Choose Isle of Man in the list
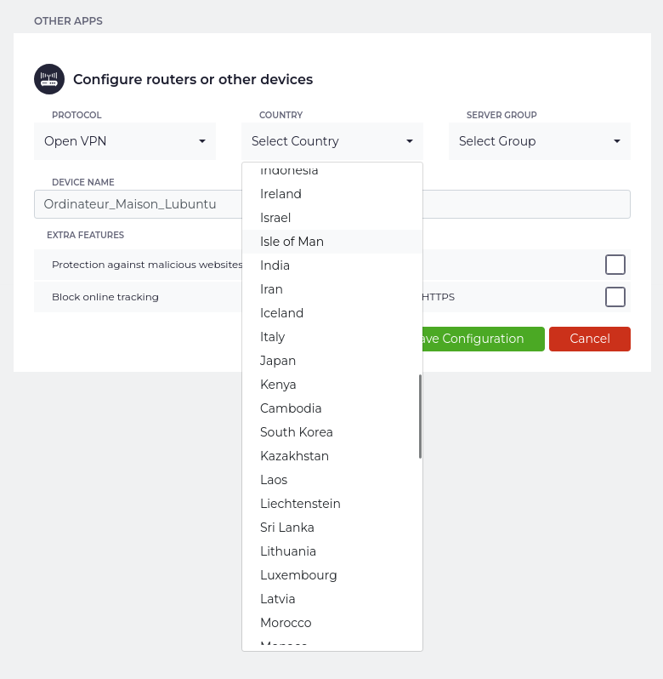 292,242
